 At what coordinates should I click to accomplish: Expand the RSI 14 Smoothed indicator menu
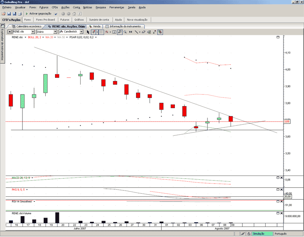[34, 202]
